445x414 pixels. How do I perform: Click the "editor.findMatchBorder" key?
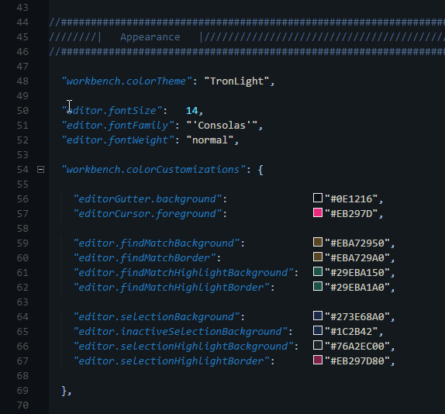144,258
